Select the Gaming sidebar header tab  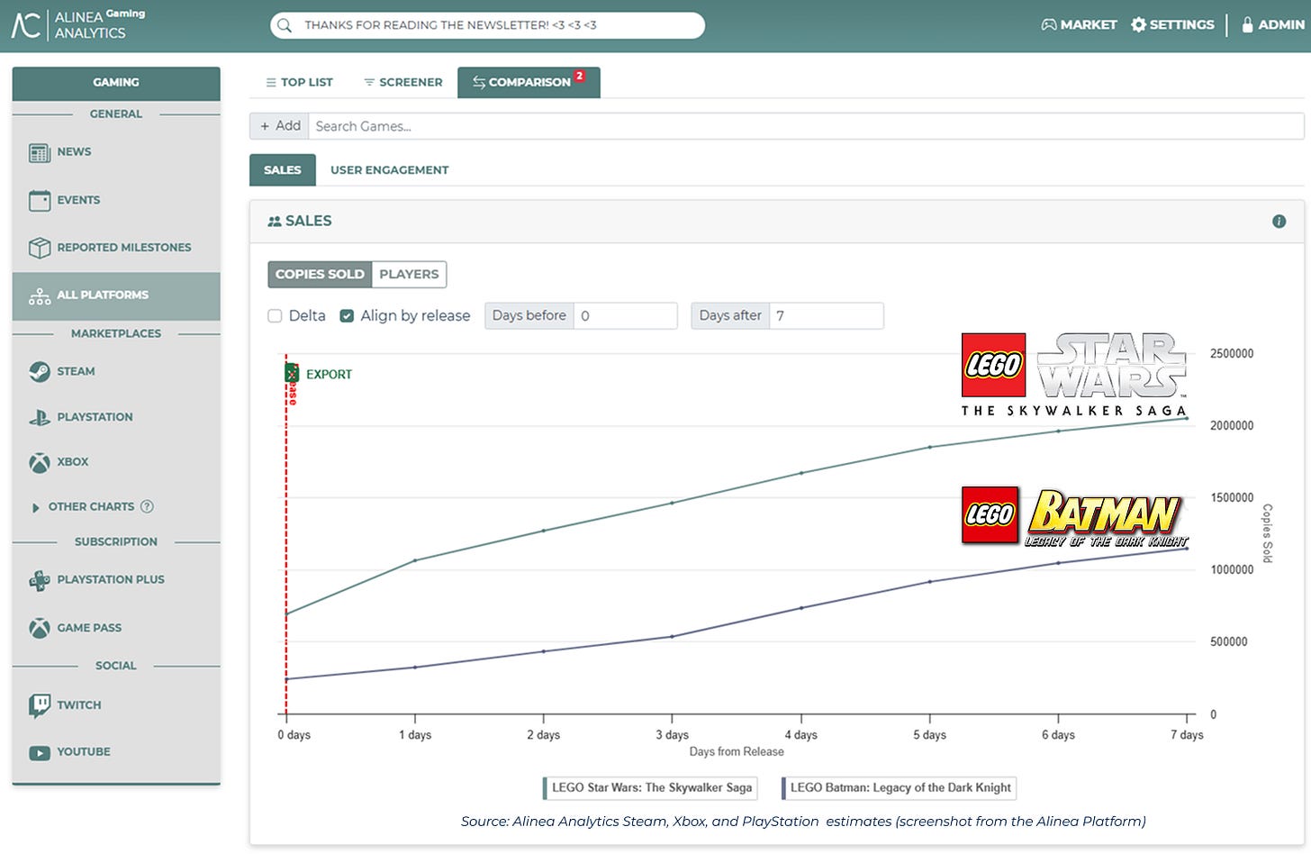(x=116, y=83)
